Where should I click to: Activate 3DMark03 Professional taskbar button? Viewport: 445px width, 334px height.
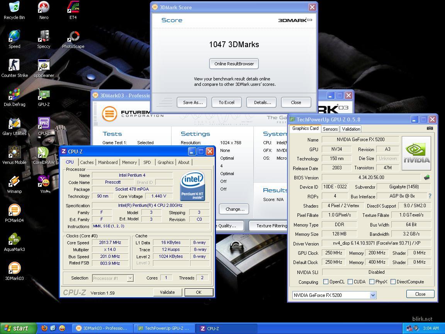(102, 328)
